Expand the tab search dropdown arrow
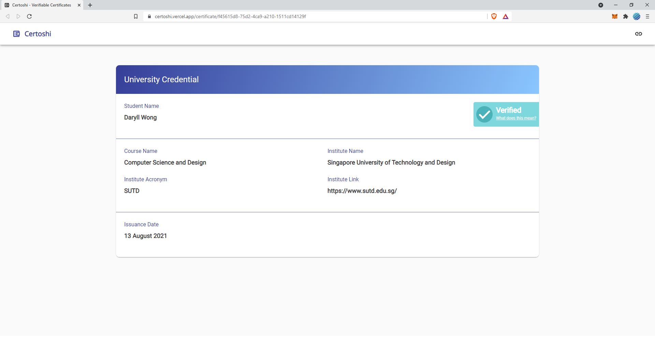Image resolution: width=655 pixels, height=341 pixels. pyautogui.click(x=601, y=5)
